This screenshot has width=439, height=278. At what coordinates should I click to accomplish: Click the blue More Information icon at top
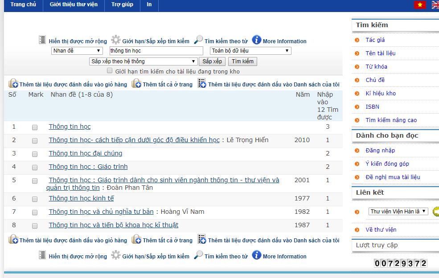(x=257, y=40)
